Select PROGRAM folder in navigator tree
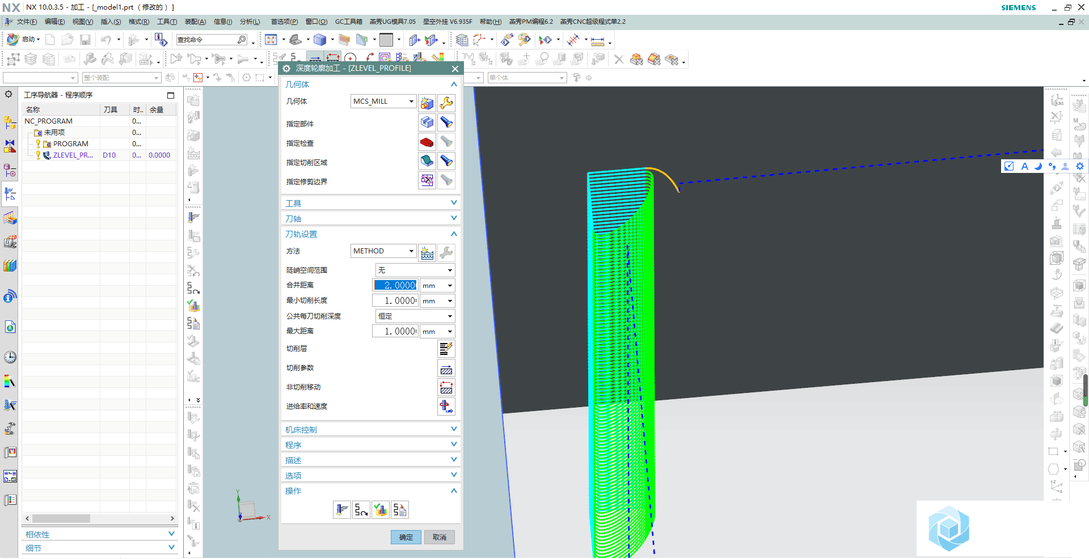The height and width of the screenshot is (559, 1089). [x=70, y=144]
